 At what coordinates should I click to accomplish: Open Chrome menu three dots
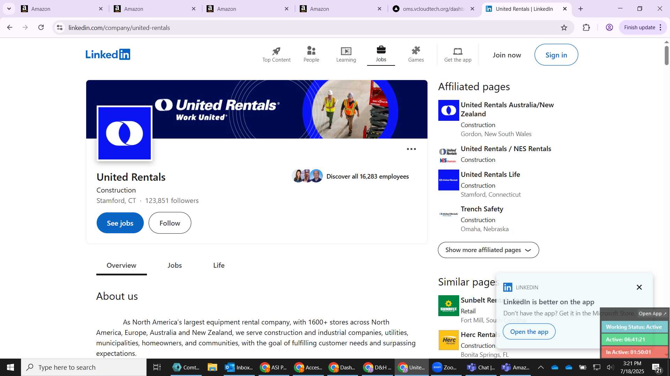tap(661, 28)
